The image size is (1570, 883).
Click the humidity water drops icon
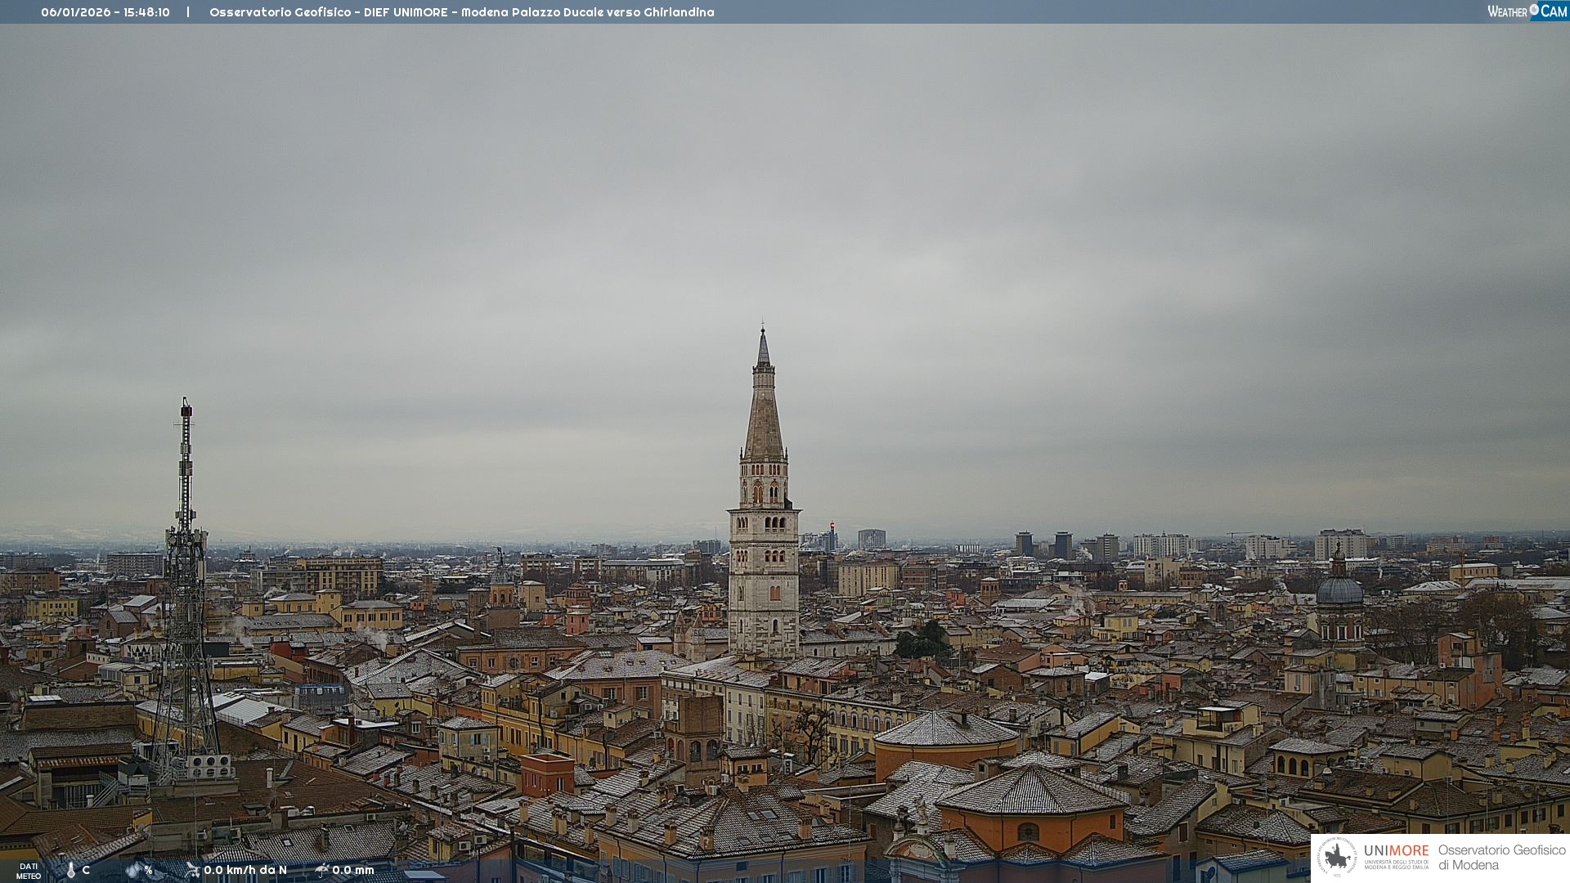point(133,870)
